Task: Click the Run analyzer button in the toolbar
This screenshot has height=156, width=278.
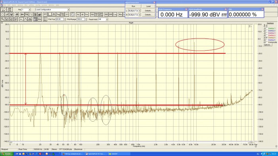Action: (x=4, y=10)
